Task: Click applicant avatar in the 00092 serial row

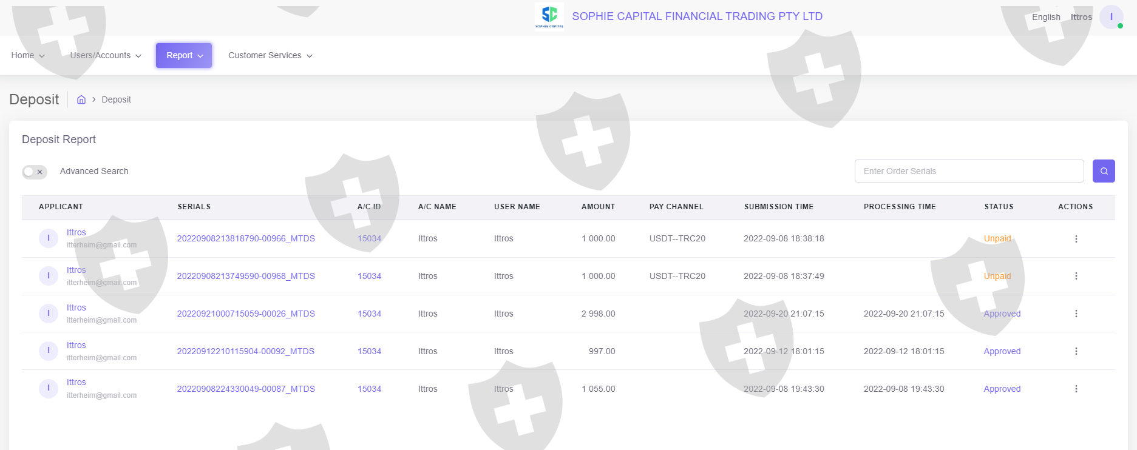Action: coord(49,351)
